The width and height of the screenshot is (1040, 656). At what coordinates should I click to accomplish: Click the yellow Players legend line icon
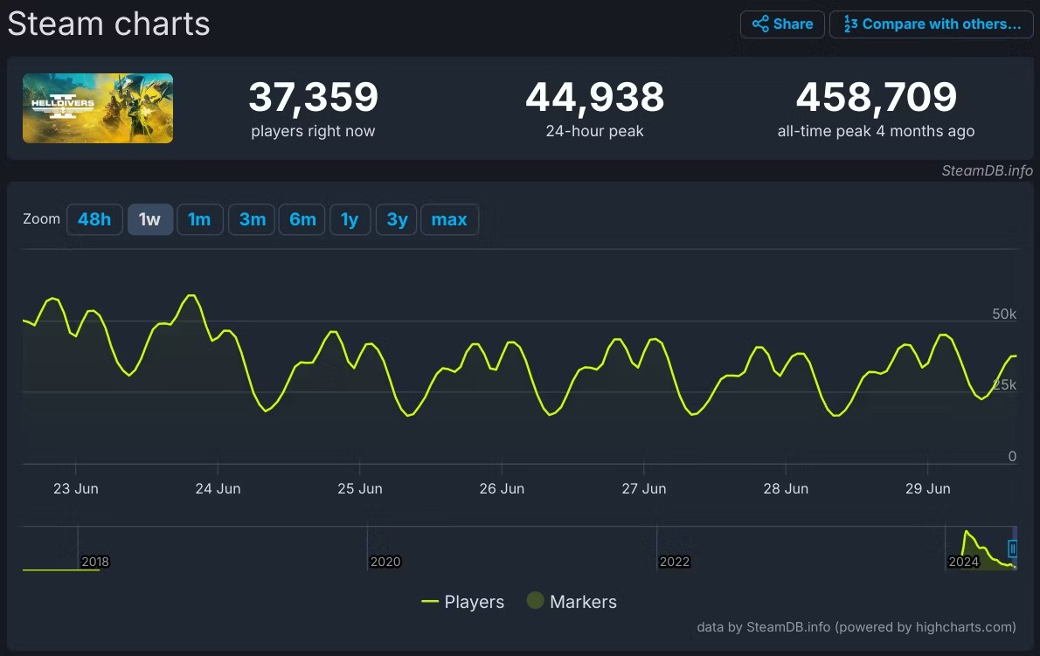pos(430,602)
